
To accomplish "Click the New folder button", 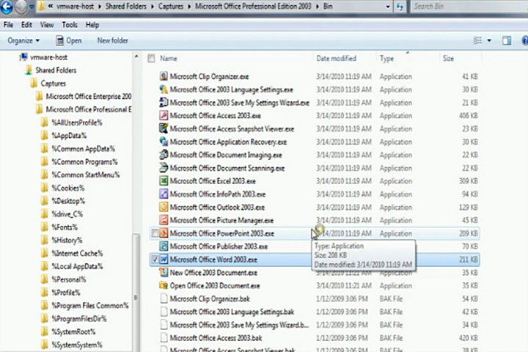I will [x=112, y=40].
